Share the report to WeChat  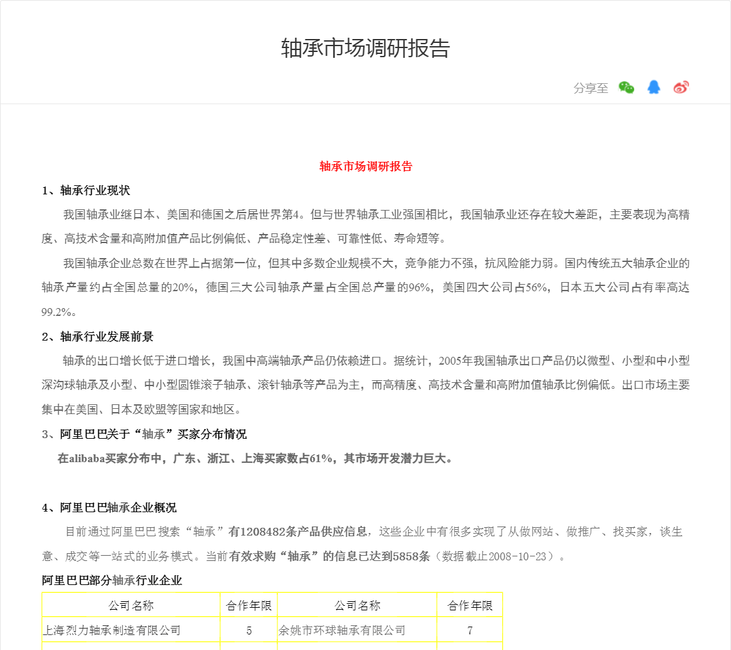(626, 87)
